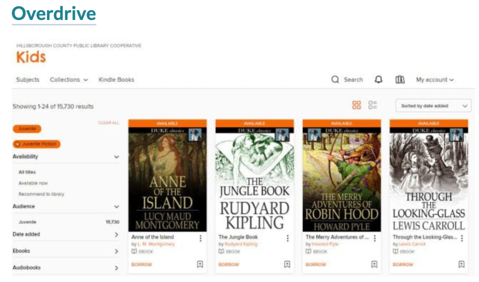Open The Jungle Book title link

[238, 237]
